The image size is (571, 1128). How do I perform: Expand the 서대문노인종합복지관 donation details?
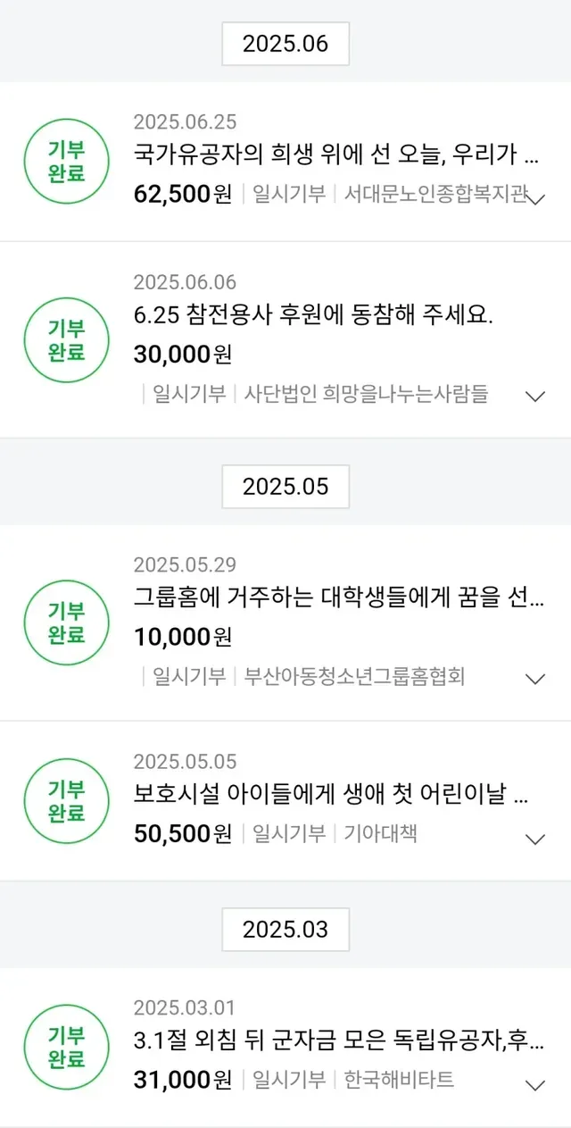[x=535, y=199]
